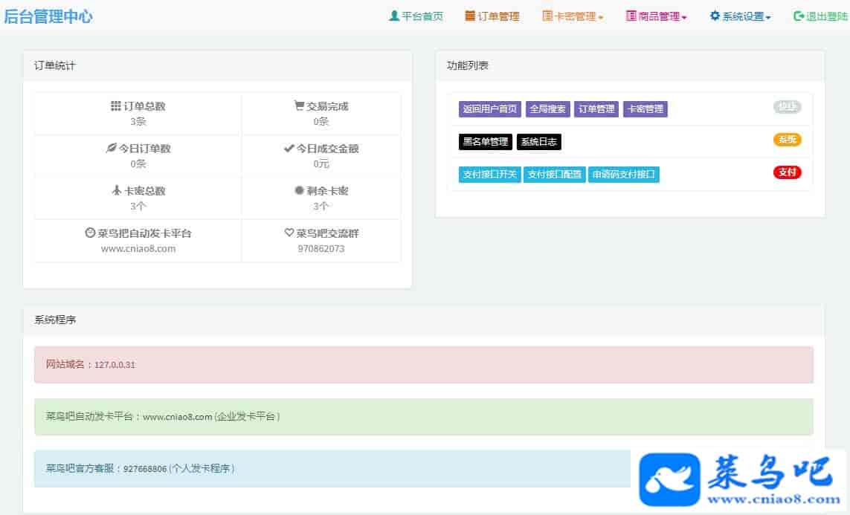Expand the 卡密管理 dropdown menu
The width and height of the screenshot is (850, 515).
tap(573, 16)
